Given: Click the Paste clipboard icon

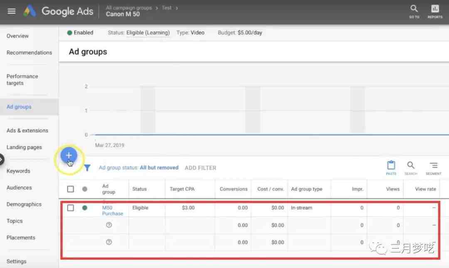Looking at the screenshot, I should point(391,167).
